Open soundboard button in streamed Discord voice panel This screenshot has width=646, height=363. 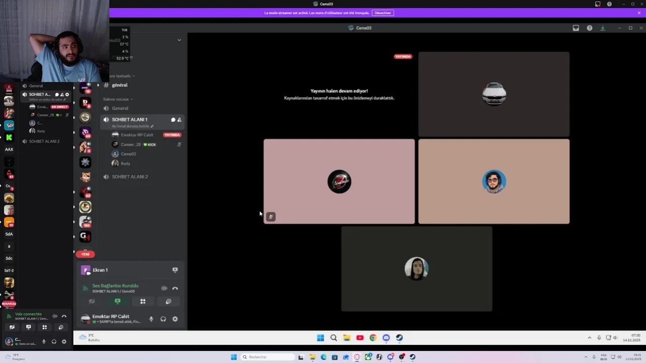click(169, 301)
